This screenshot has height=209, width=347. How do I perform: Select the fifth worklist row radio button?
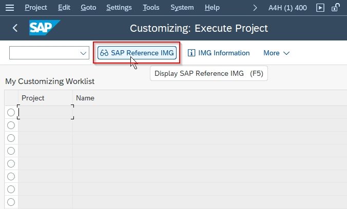click(11, 164)
